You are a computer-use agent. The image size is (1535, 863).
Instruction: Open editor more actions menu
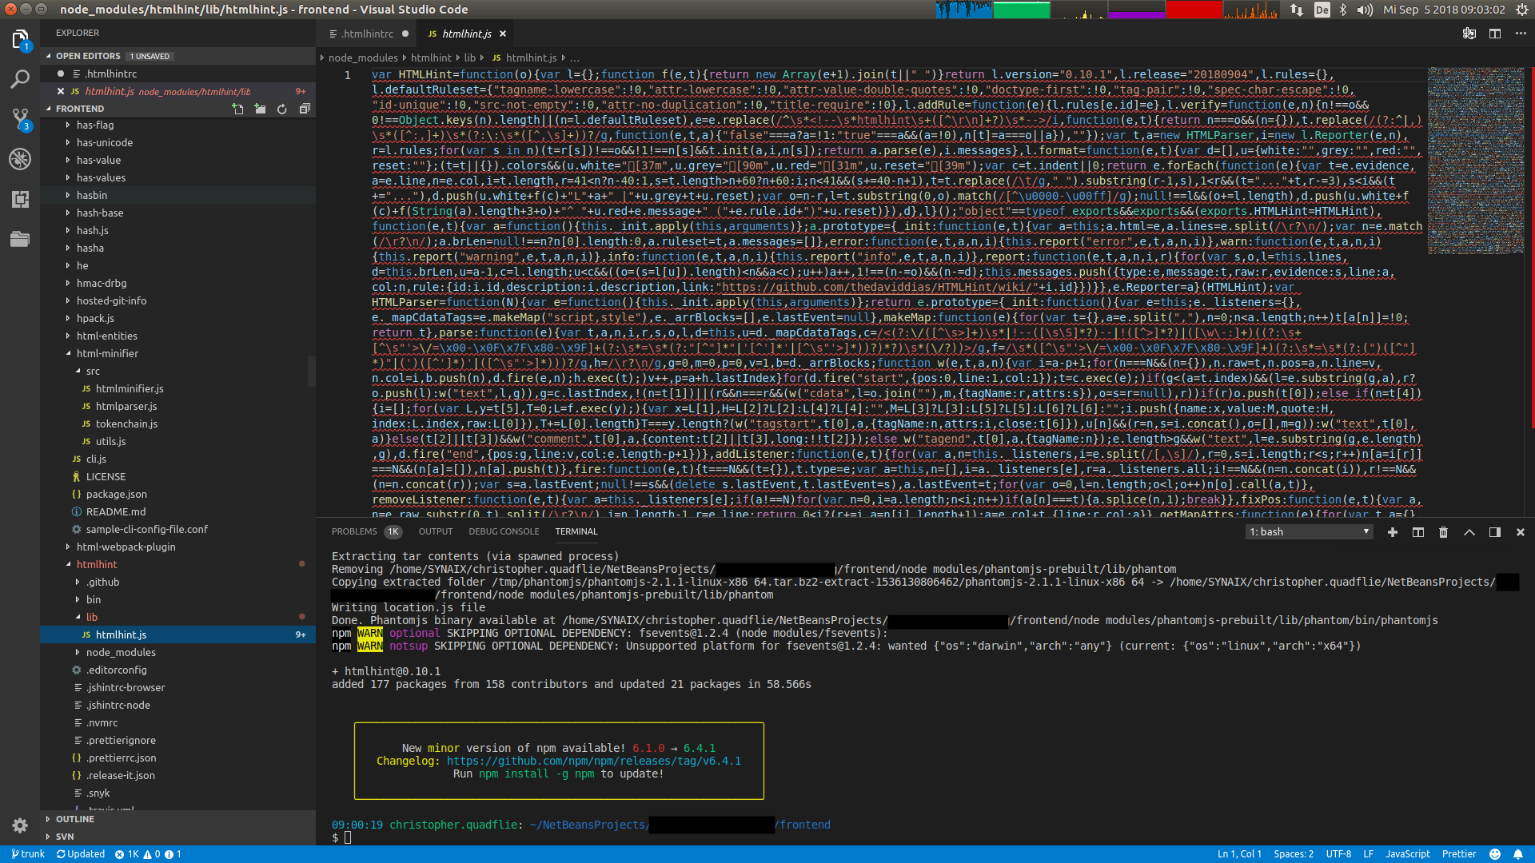(x=1520, y=34)
